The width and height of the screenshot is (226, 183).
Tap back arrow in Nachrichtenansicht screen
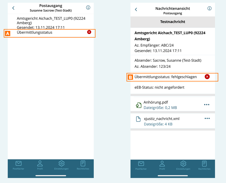[x=136, y=10]
